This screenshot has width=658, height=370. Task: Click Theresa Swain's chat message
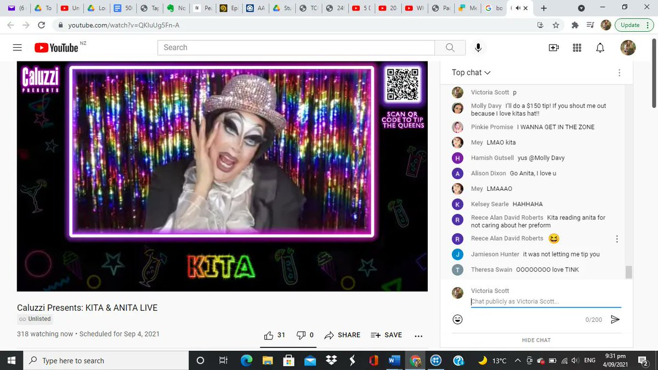(547, 270)
